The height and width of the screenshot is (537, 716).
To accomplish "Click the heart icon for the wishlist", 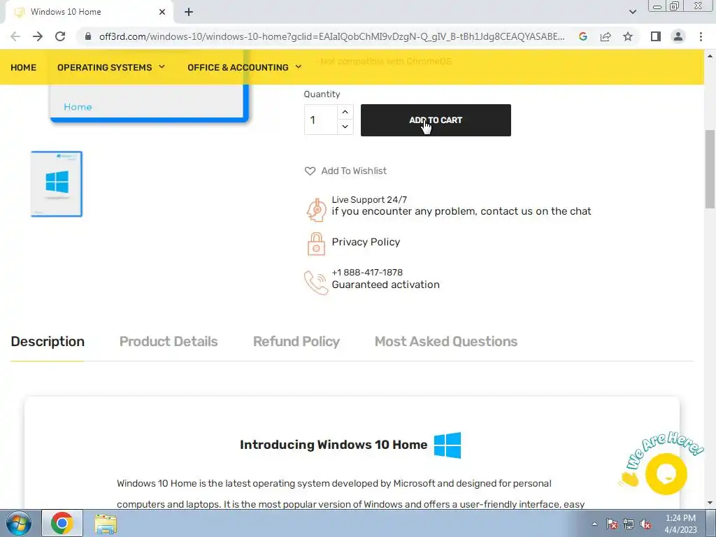I will [310, 171].
